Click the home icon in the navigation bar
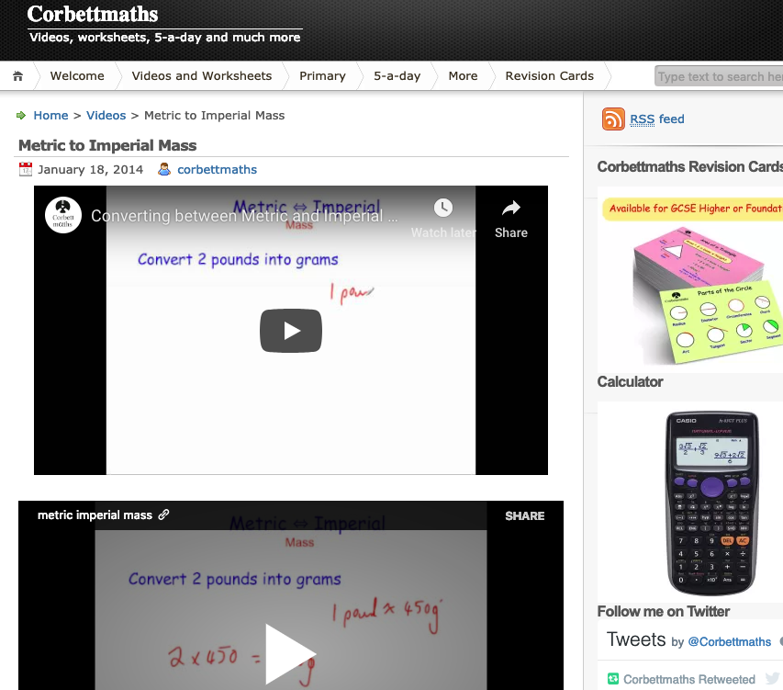The image size is (783, 690). (x=17, y=76)
